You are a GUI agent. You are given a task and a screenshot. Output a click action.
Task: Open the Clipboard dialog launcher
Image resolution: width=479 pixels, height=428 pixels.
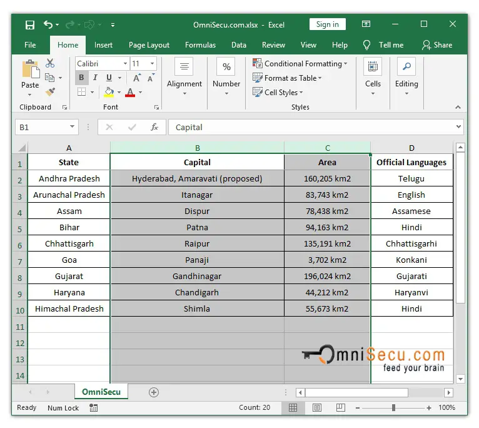(64, 107)
